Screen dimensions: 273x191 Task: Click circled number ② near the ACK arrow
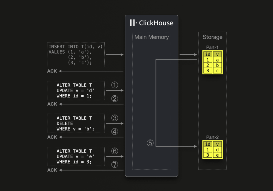tap(115, 98)
